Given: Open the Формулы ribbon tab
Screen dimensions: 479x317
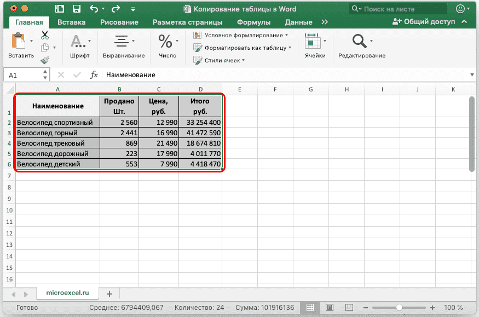Looking at the screenshot, I should point(253,22).
